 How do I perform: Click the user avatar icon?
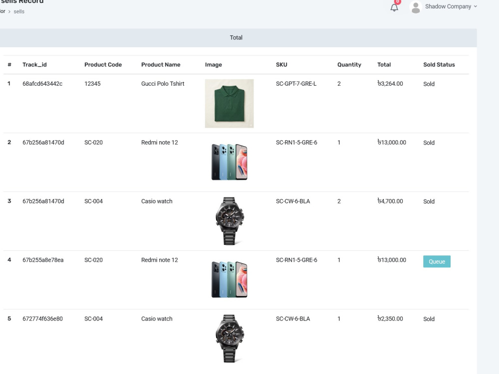pos(415,7)
